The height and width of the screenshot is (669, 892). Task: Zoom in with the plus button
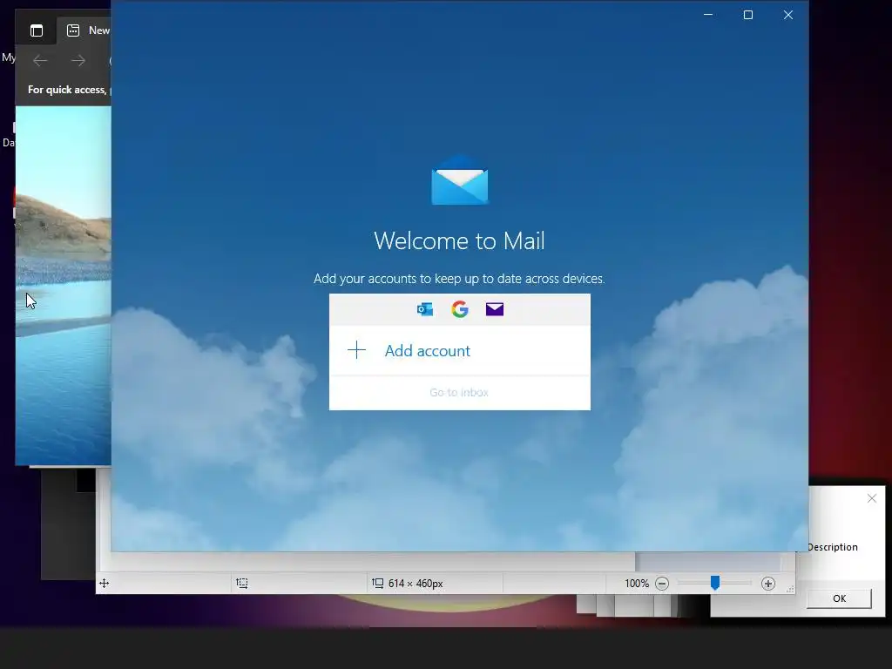pos(768,583)
